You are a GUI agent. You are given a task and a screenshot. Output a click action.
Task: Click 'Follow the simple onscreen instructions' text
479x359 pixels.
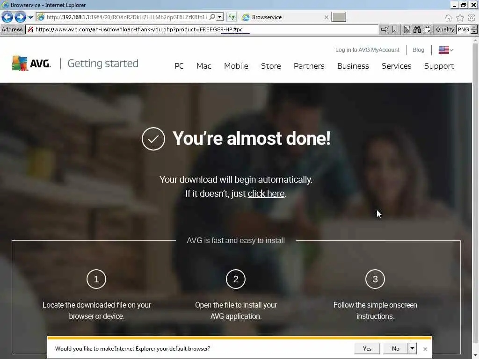coord(375,310)
